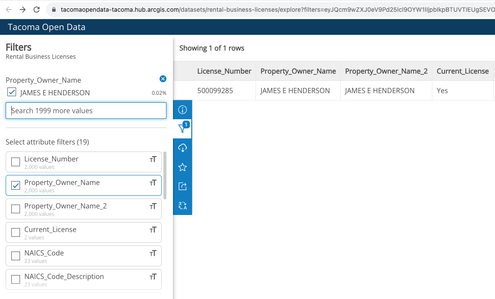Click Select attribute filters (19) heading
Screen dimensions: 495x299
pyautogui.click(x=47, y=142)
